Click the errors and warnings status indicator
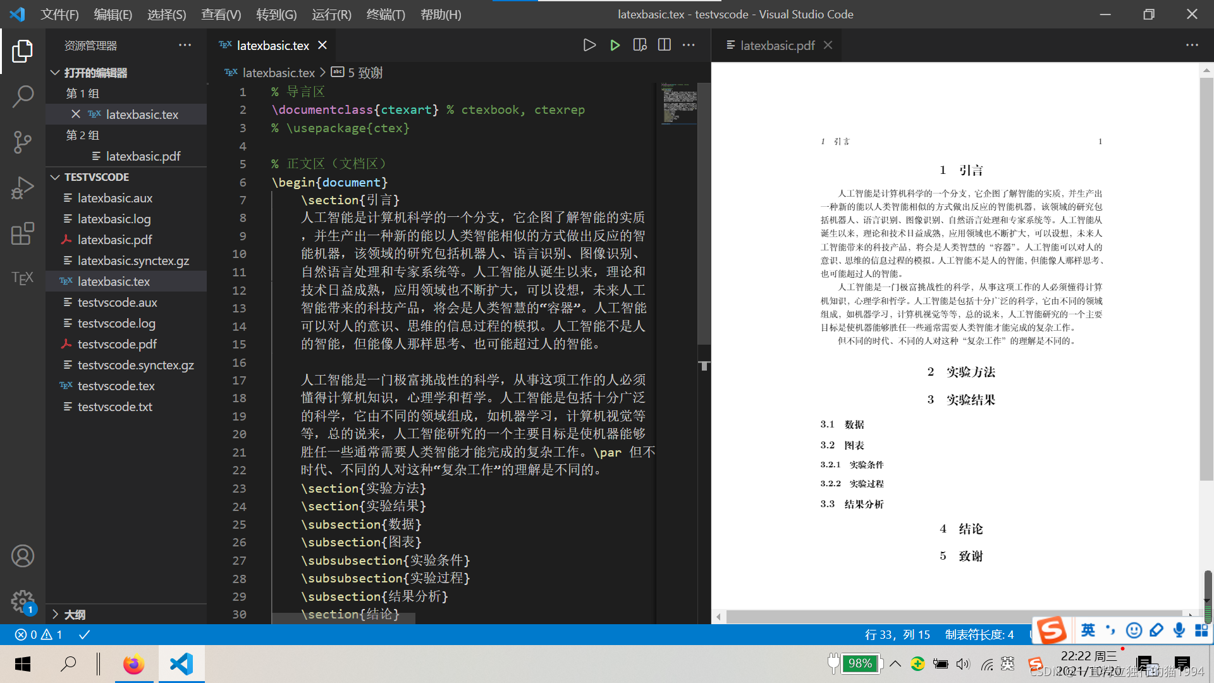The width and height of the screenshot is (1214, 683). coord(39,634)
